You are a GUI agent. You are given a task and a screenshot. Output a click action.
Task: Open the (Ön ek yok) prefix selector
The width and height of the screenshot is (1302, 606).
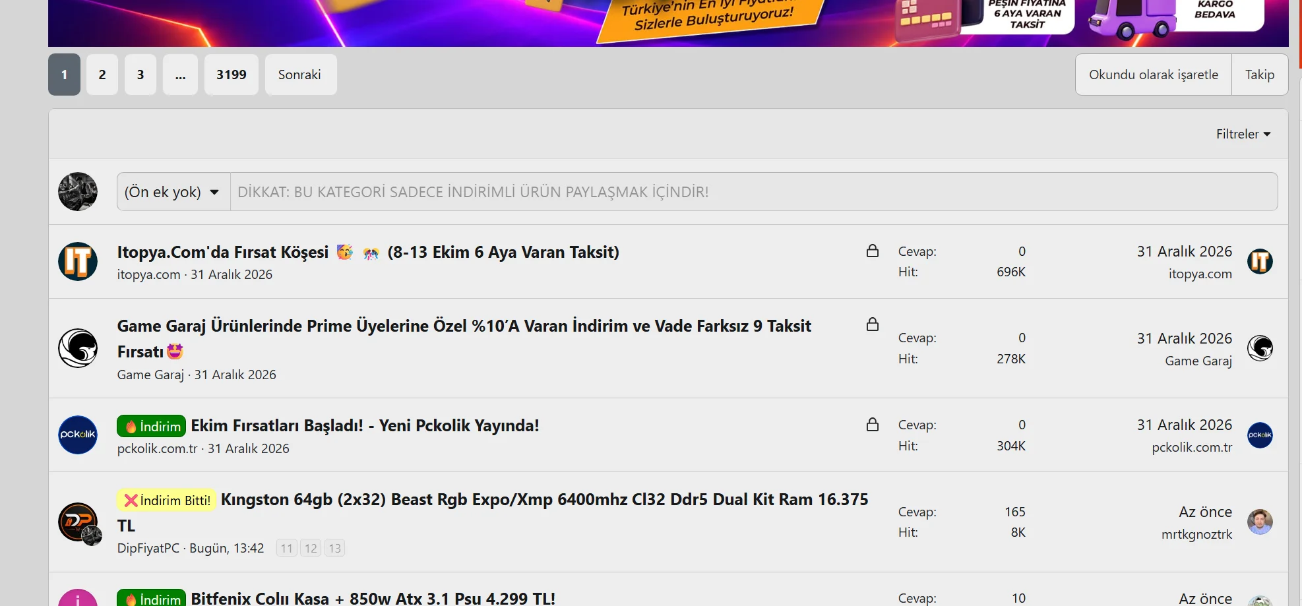pyautogui.click(x=173, y=192)
